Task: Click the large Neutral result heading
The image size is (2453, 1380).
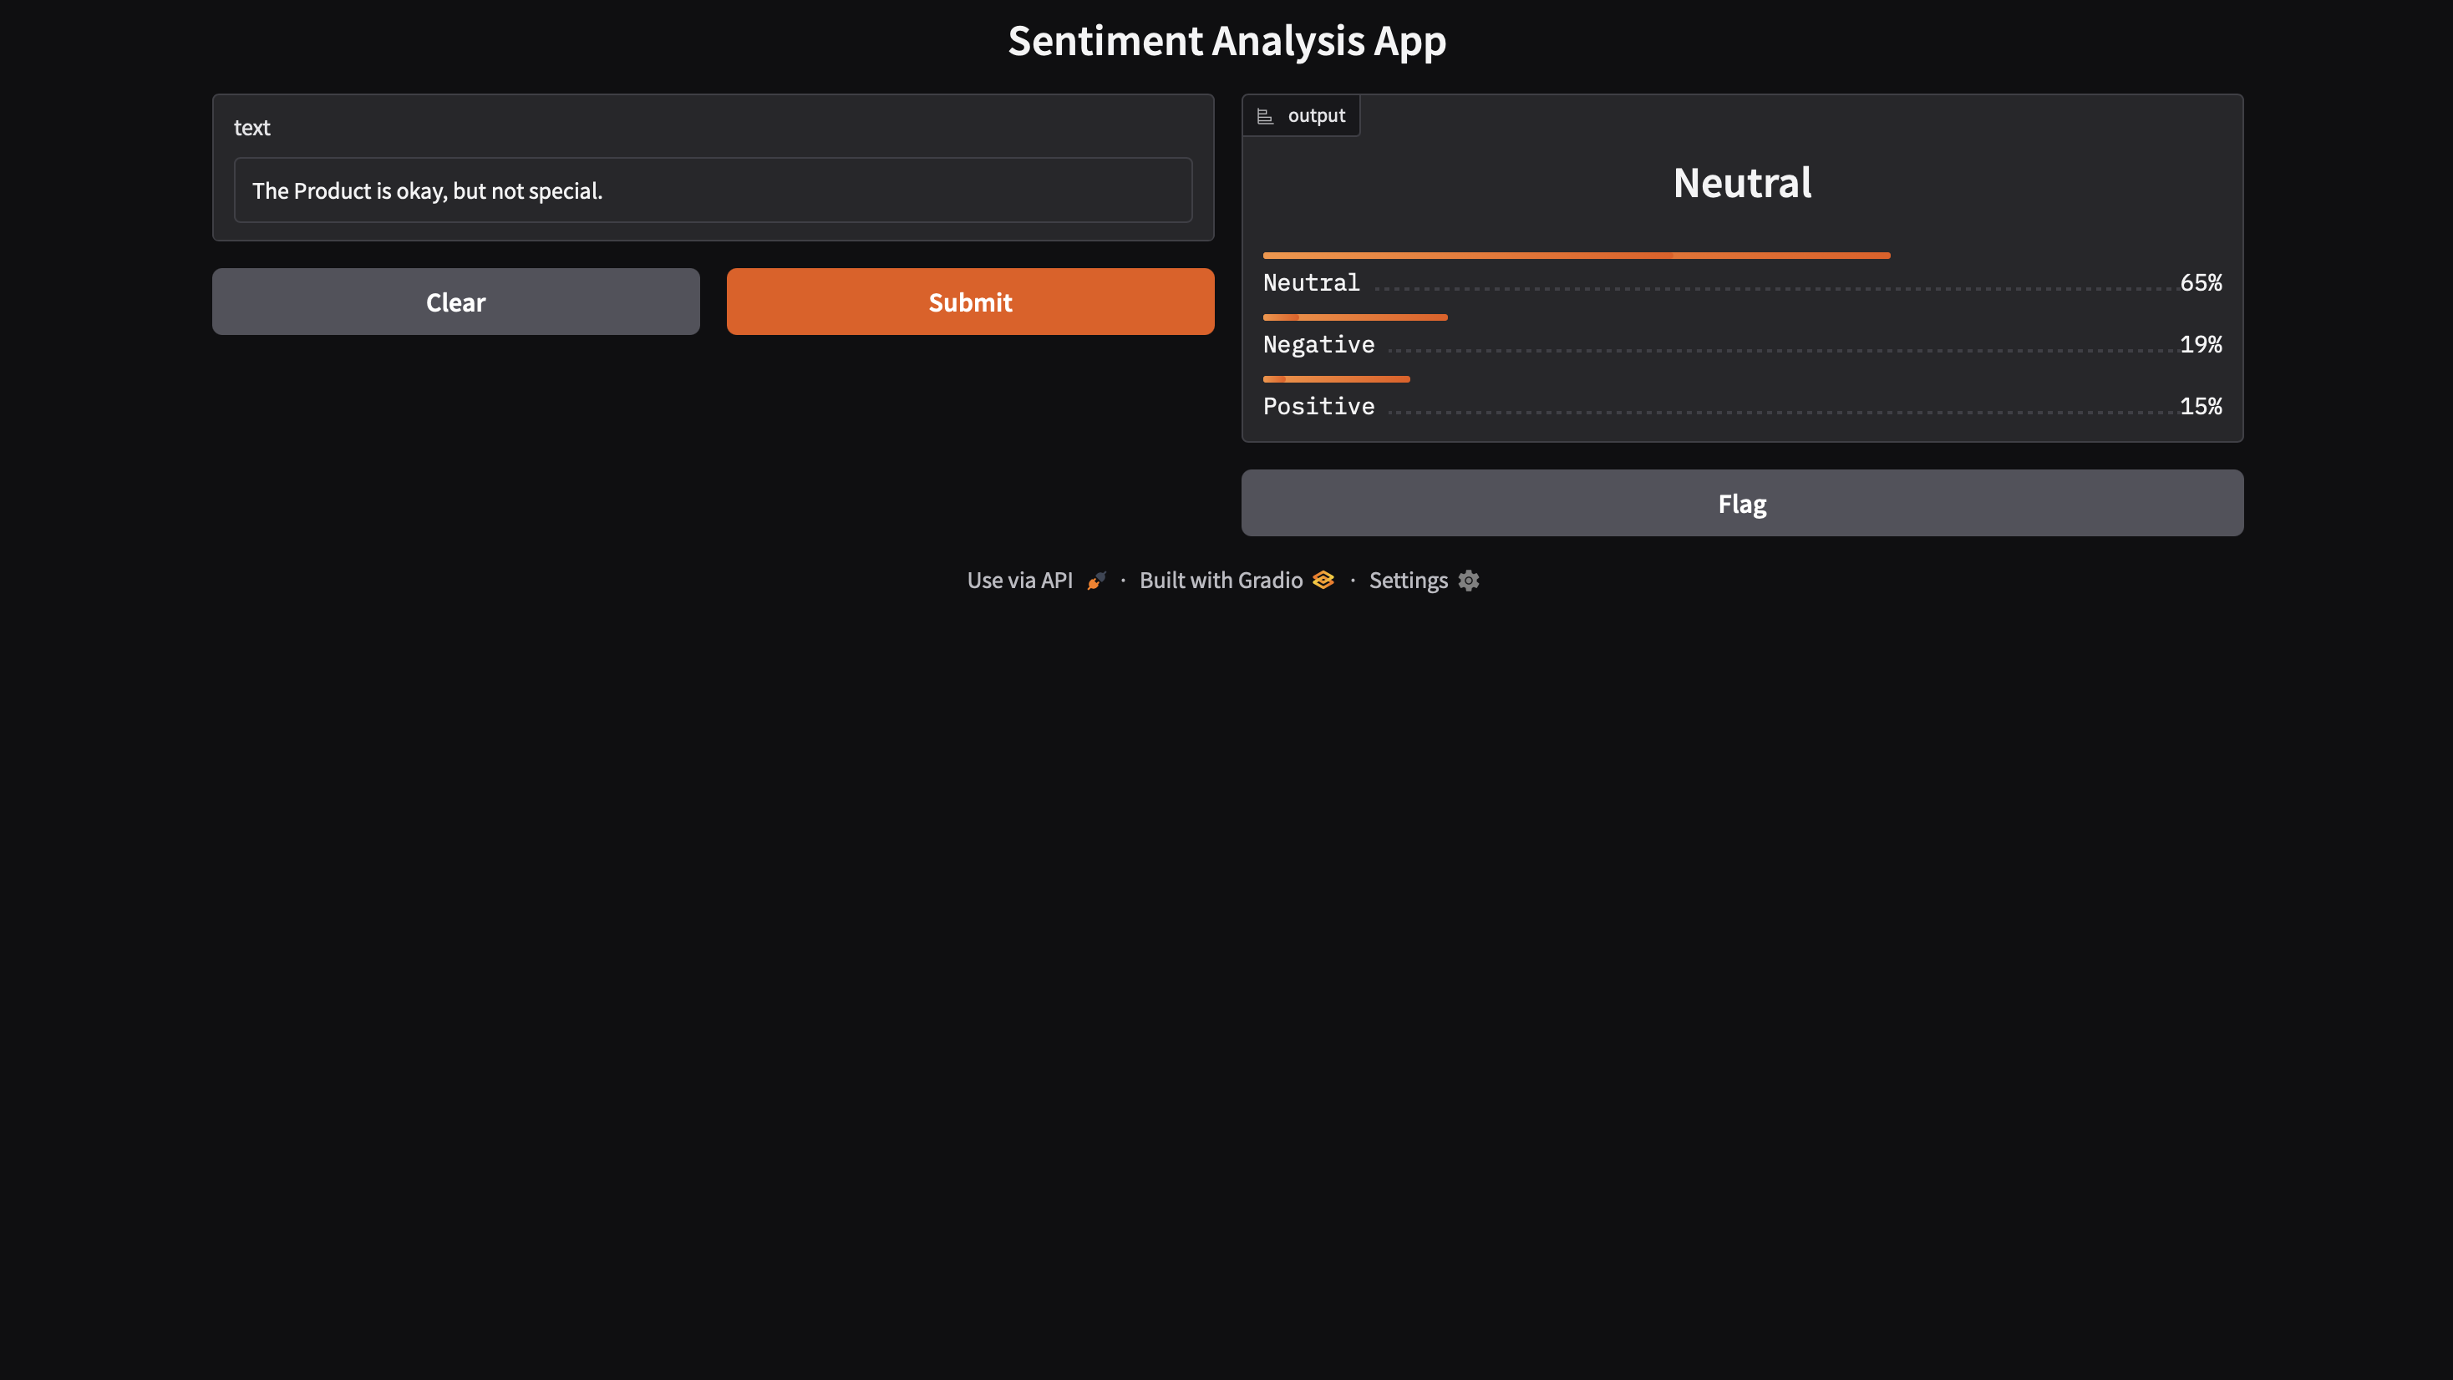Action: click(x=1742, y=183)
